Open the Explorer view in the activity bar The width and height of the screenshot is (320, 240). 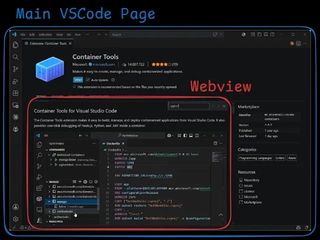click(x=15, y=45)
